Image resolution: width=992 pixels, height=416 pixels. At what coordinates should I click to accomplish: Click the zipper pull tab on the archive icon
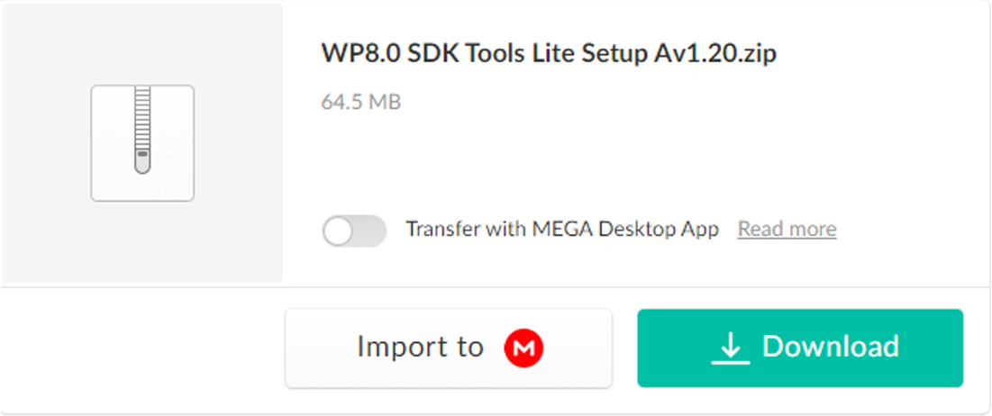pos(142,161)
